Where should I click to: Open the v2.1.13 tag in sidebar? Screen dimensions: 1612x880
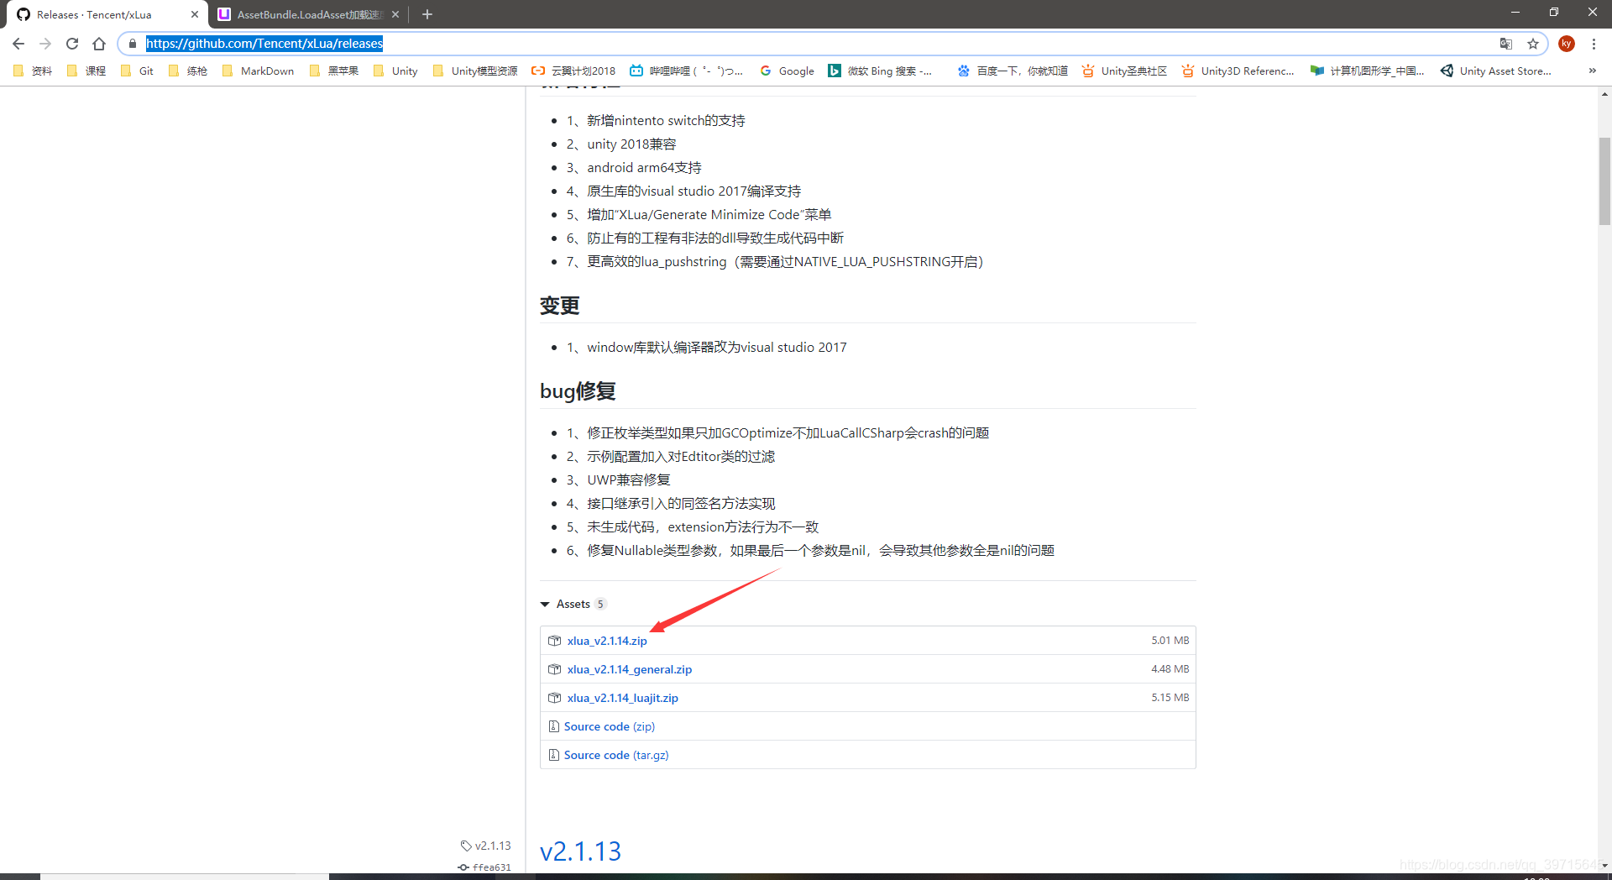(x=486, y=846)
